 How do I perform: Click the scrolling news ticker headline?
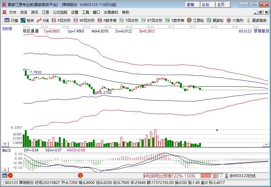click(x=171, y=176)
